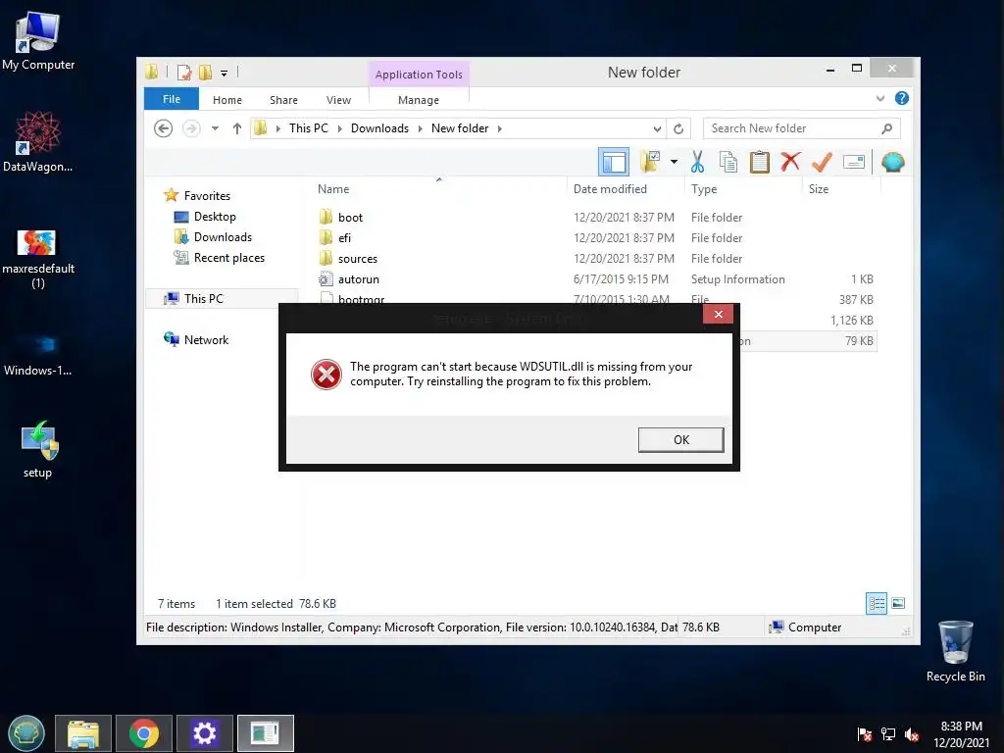Screen dimensions: 1004x753
Task: Open Desktop in the navigation pane
Action: pos(215,217)
